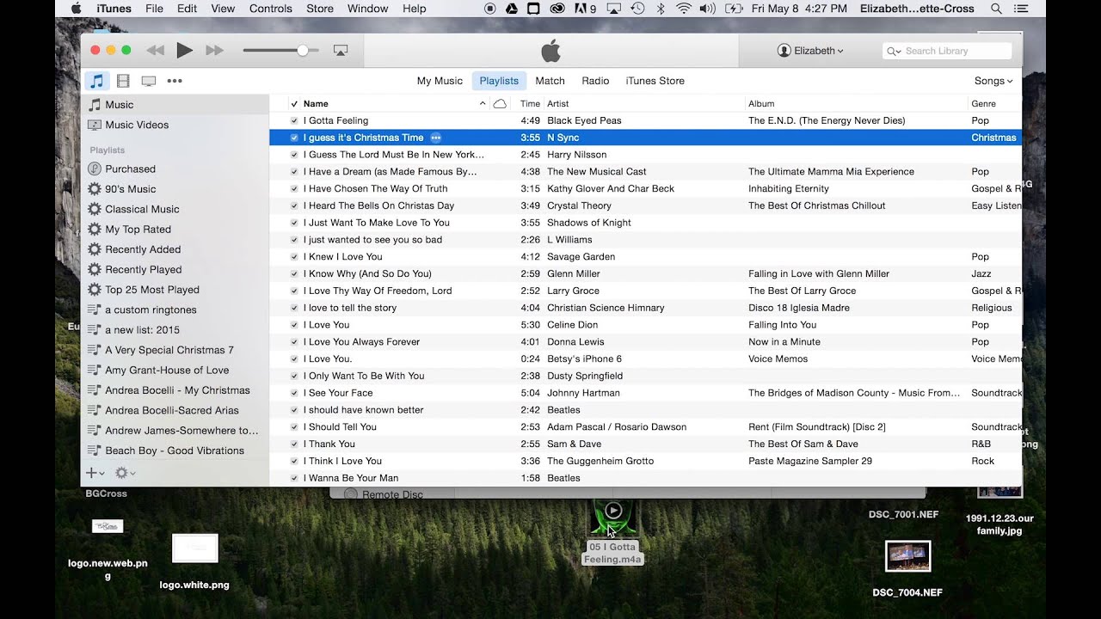
Task: Click inside the Search Library field
Action: pos(946,52)
